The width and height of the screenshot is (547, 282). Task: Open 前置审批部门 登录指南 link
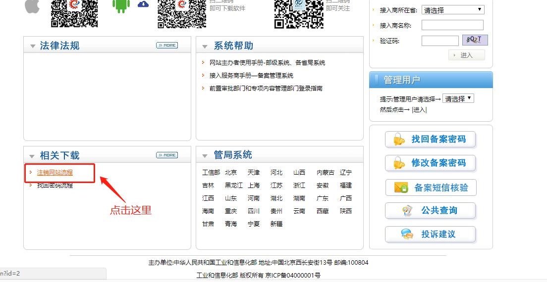coord(266,89)
